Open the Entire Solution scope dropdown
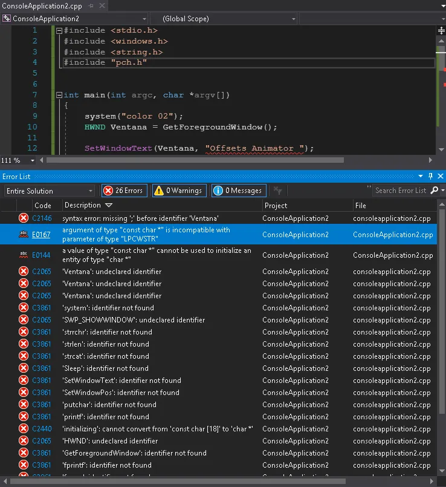 tap(91, 191)
